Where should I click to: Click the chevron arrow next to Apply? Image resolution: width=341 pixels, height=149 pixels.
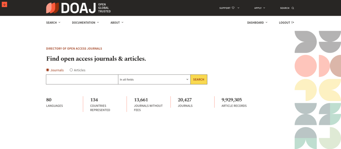tap(264, 8)
